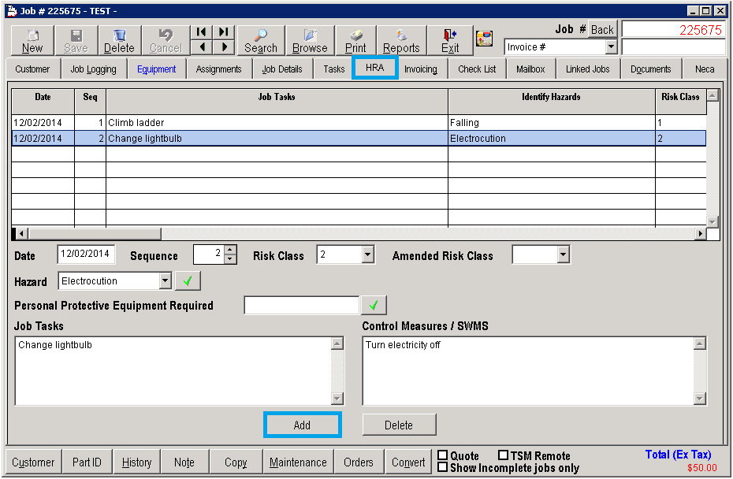Screen dimensions: 733x479
Task: Expand the Risk Class dropdown
Action: 368,255
